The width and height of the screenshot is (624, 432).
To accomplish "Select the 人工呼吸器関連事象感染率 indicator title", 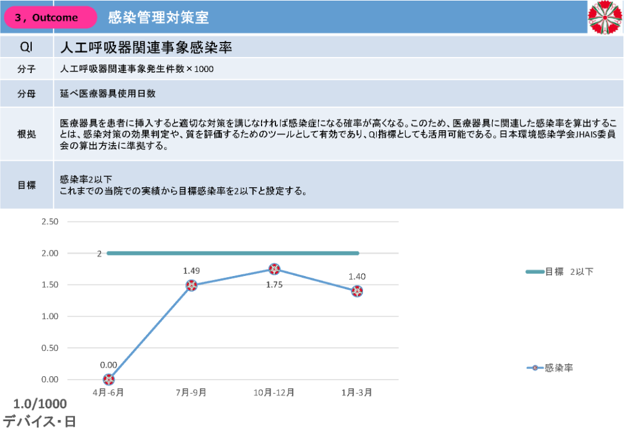I will [146, 47].
